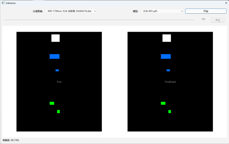229x144 pixels.
Task: Click the True ground-truth image
Action: pos(59,82)
